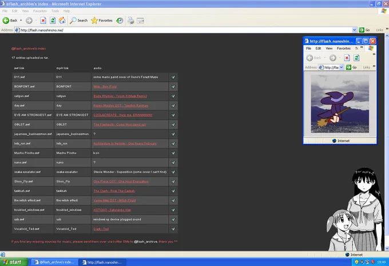Open the Rozen Maiden OST audio link
Screen dimensions: 389x266
121,106
